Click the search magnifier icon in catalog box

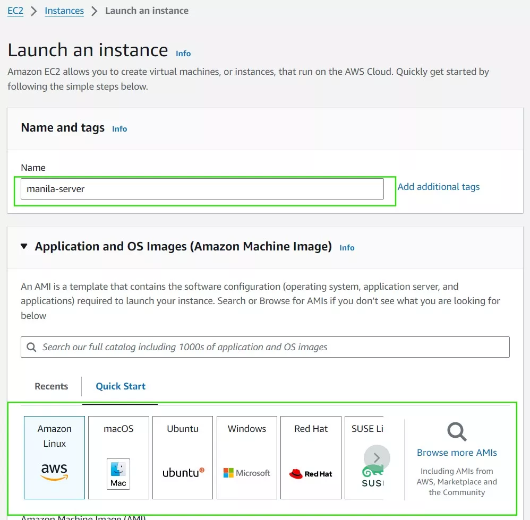click(31, 347)
